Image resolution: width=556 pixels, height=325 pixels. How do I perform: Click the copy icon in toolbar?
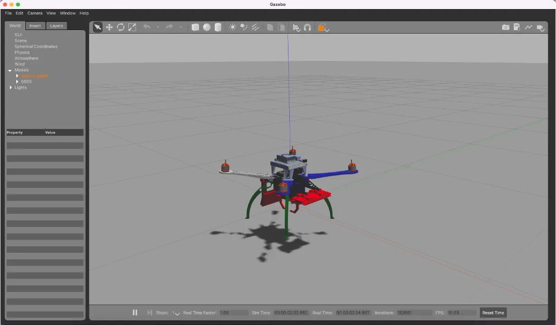[x=270, y=27]
